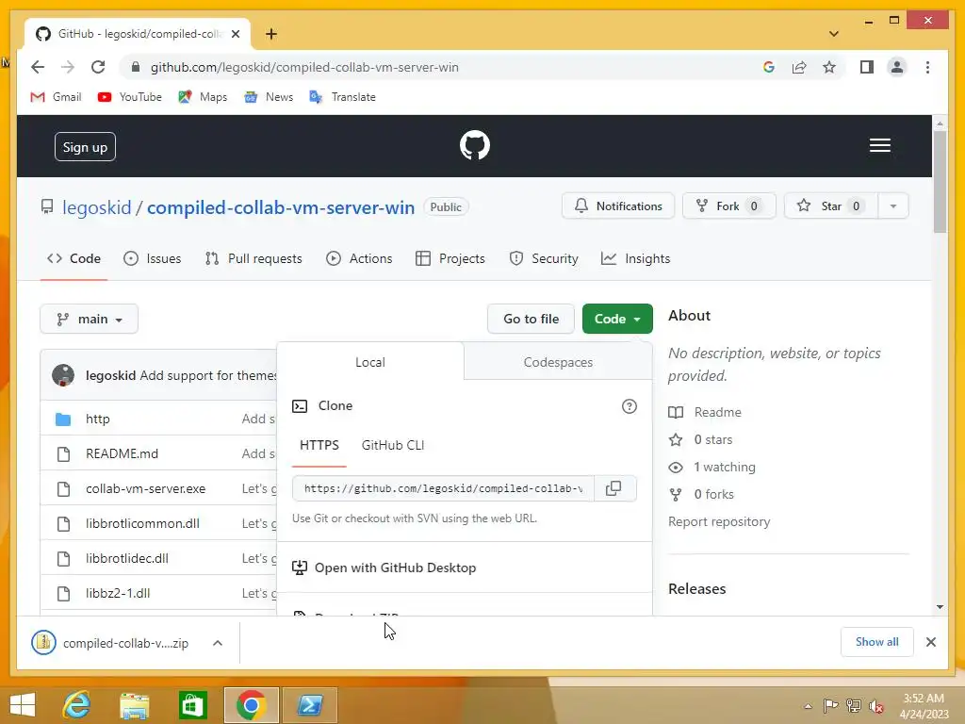Open the Actions tab
Screen dimensions: 965x724
[x=359, y=258]
